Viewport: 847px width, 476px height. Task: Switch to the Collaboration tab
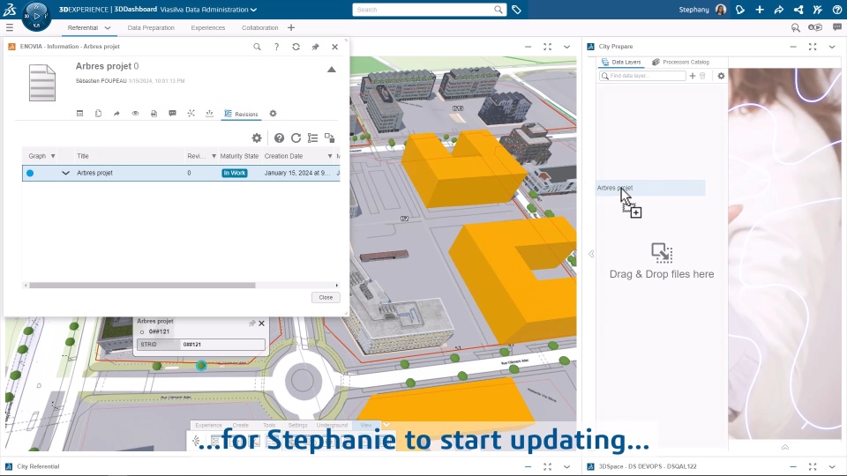[x=259, y=28]
